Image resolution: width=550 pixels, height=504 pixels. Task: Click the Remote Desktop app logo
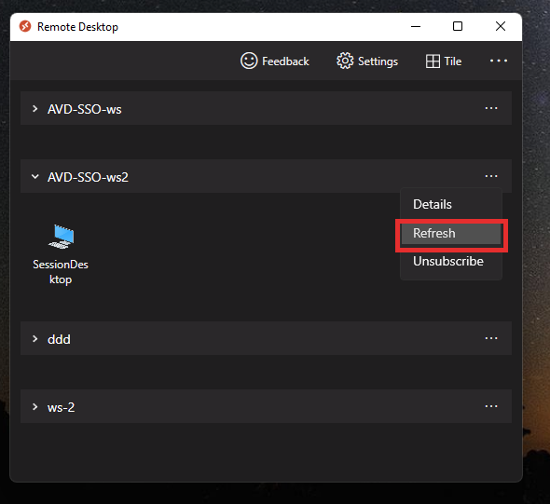point(25,26)
